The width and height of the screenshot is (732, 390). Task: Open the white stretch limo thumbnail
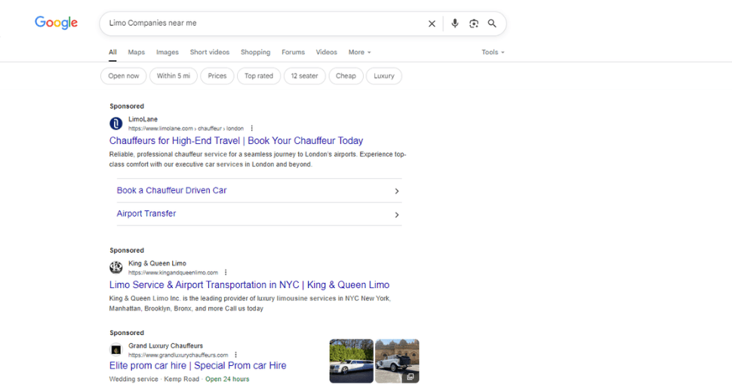[x=352, y=361]
